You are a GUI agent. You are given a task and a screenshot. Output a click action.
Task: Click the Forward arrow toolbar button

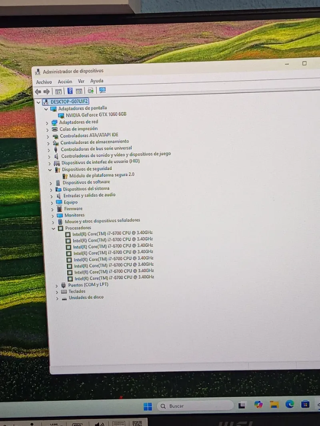coord(46,91)
